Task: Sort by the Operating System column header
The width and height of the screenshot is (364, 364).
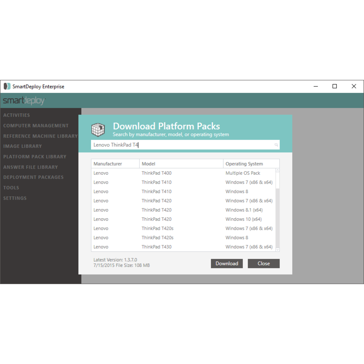Action: point(244,164)
